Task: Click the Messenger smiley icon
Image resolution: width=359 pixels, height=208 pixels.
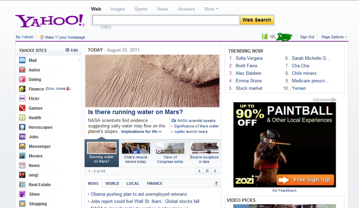Action: pos(22,146)
